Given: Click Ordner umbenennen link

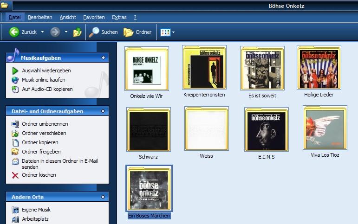Looking at the screenshot, I should [x=45, y=124].
